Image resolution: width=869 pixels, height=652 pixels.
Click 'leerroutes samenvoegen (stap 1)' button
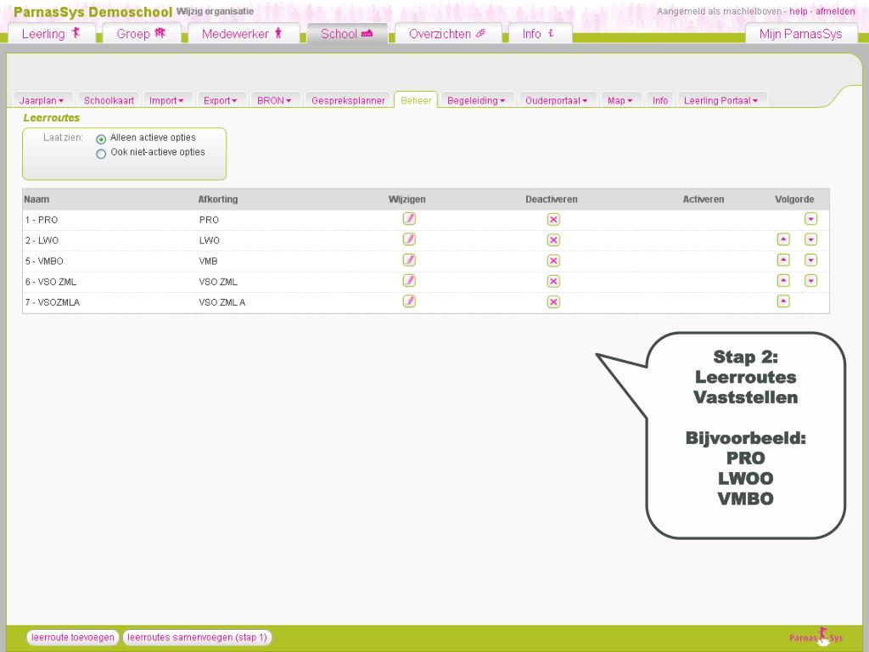tap(197, 637)
